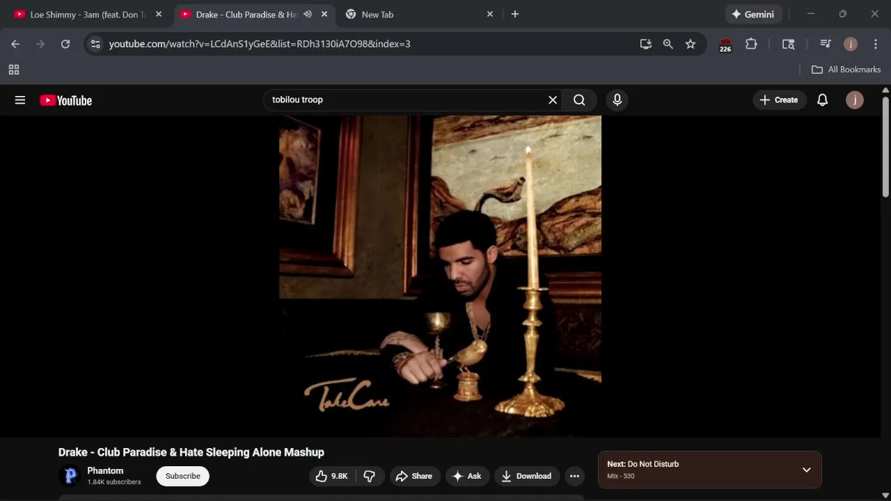The height and width of the screenshot is (501, 891).
Task: Install app icon in address bar
Action: point(646,44)
